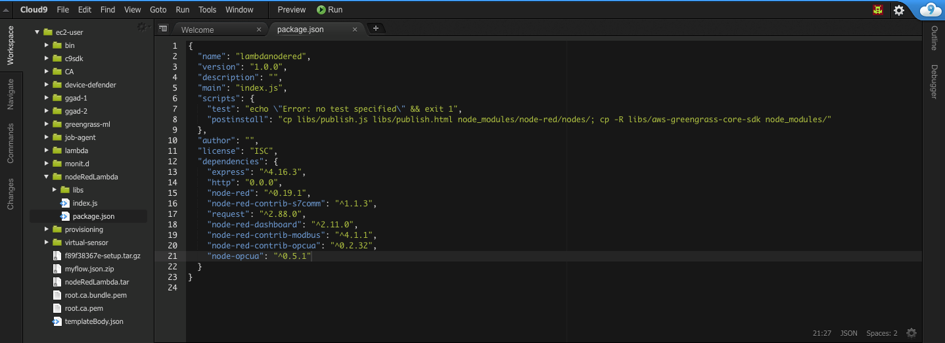Open the View menu

tap(133, 10)
